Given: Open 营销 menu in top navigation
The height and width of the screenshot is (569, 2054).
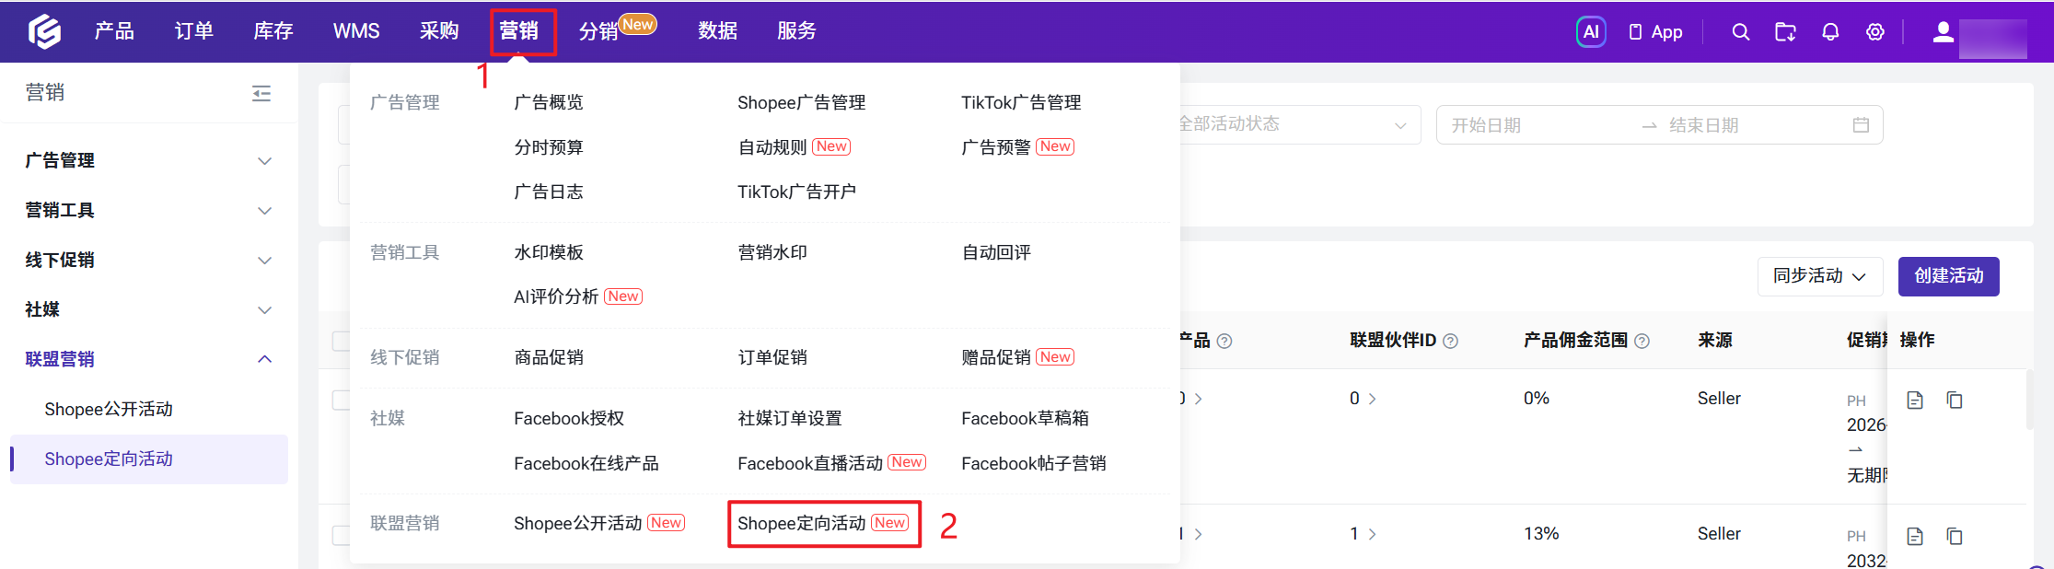Looking at the screenshot, I should click(519, 31).
